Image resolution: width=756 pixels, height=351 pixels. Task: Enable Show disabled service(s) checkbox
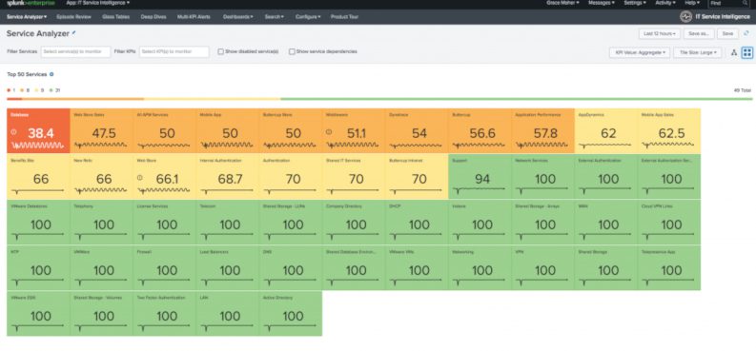pyautogui.click(x=220, y=51)
